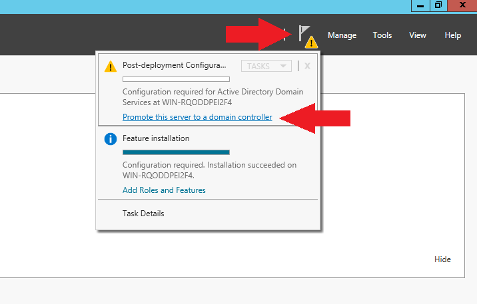477x304 pixels.
Task: Dismiss the Post-deployment notification with X
Action: 307,66
